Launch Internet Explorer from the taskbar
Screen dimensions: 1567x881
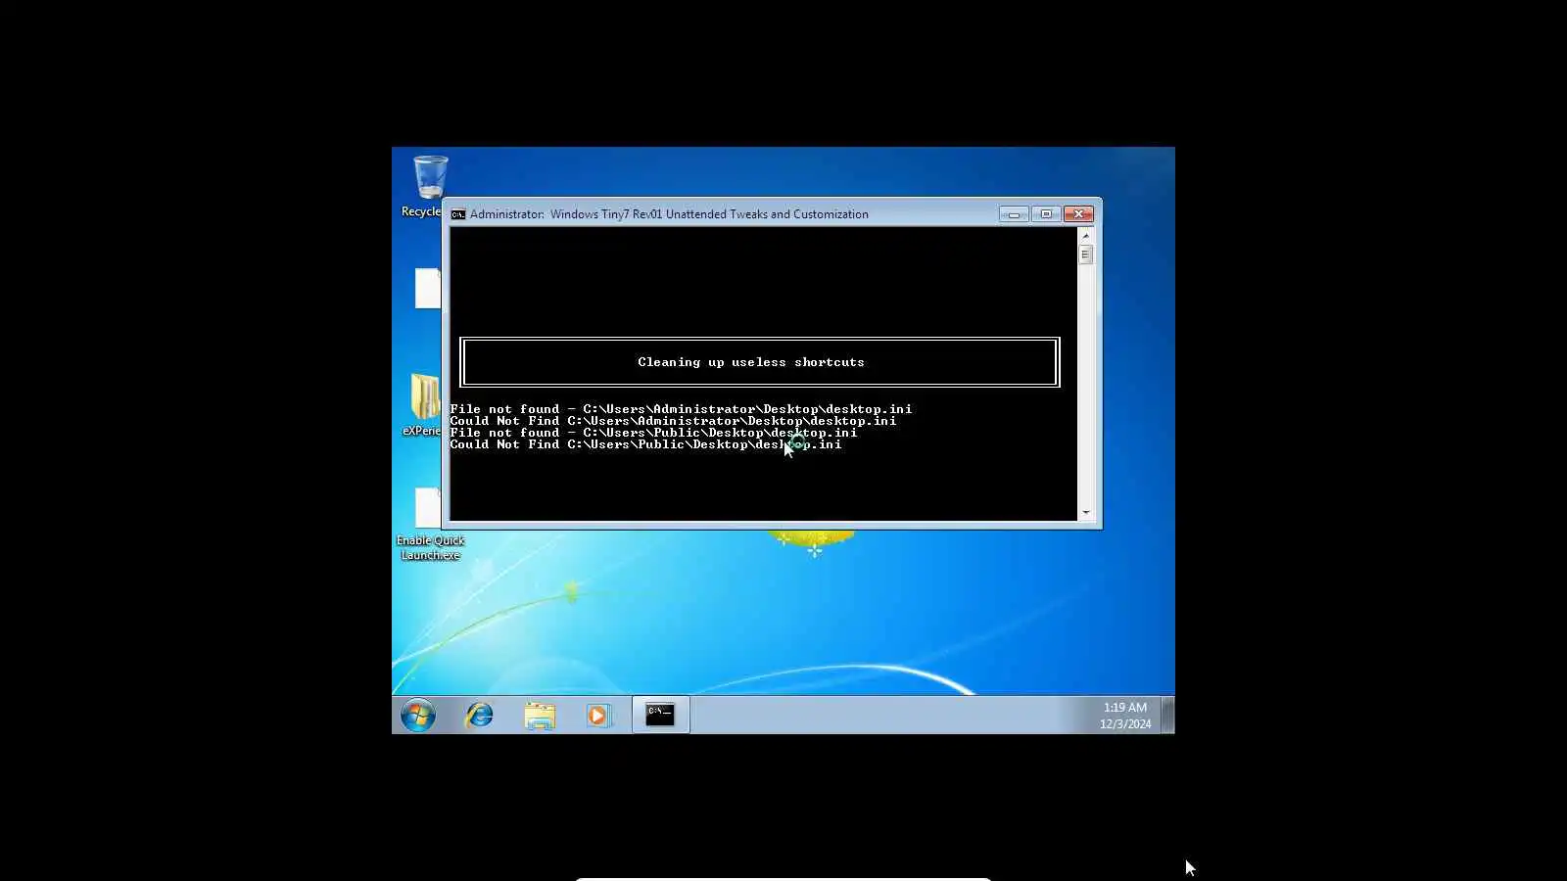[479, 716]
